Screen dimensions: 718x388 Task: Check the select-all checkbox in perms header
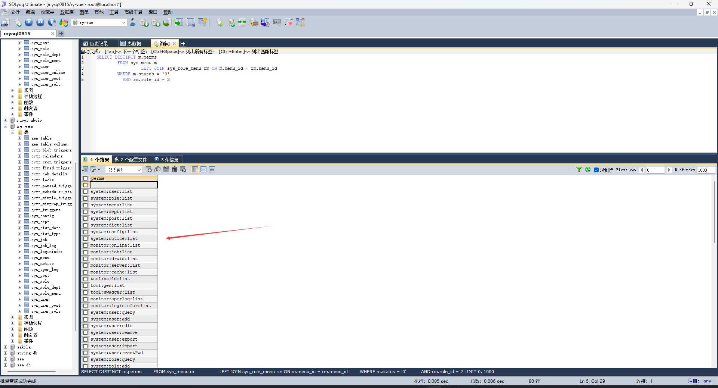coord(85,178)
